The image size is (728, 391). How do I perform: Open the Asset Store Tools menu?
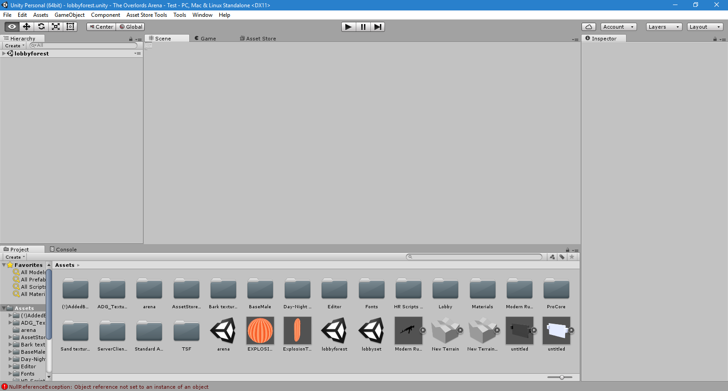coord(147,15)
